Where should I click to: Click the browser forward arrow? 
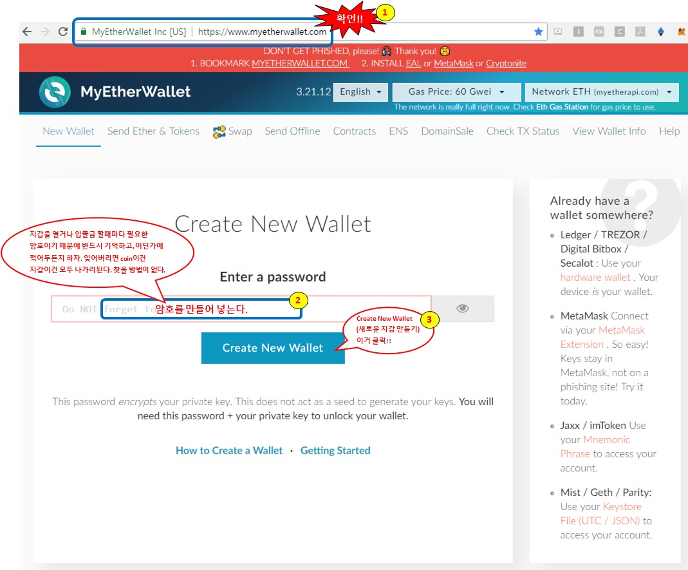click(x=45, y=32)
